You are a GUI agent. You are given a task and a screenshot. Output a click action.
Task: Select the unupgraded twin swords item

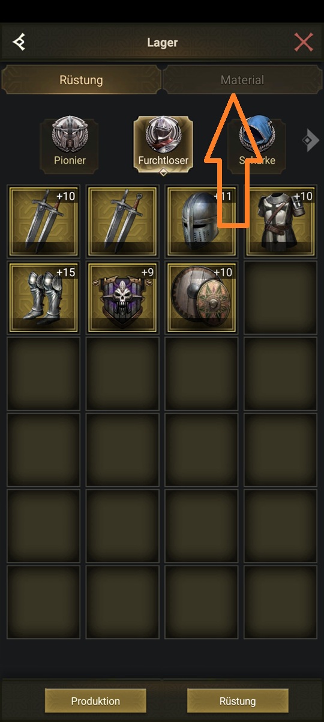[122, 221]
